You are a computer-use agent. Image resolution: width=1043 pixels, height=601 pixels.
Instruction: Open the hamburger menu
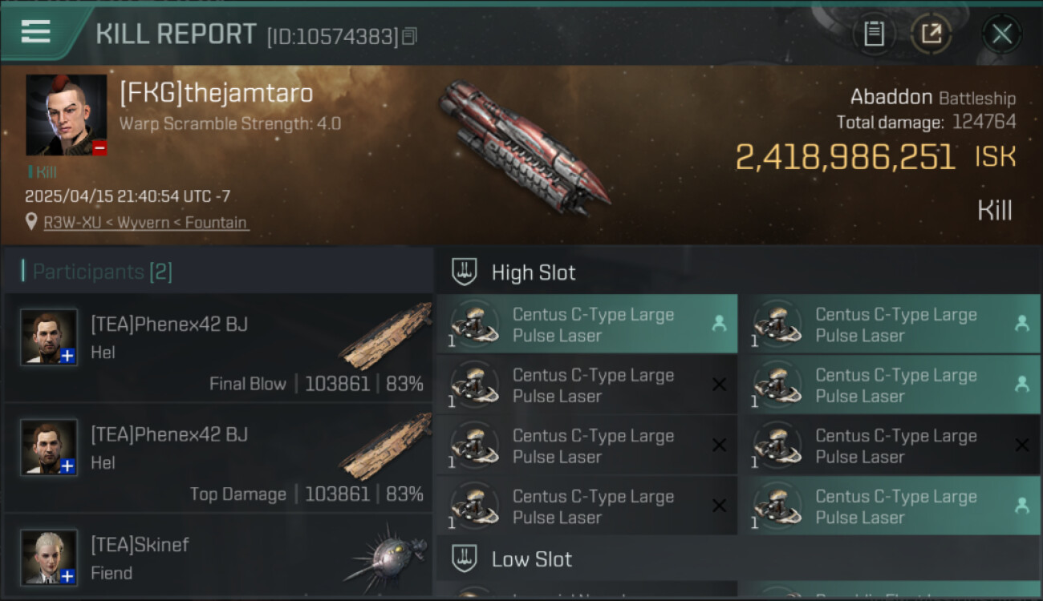click(x=36, y=32)
